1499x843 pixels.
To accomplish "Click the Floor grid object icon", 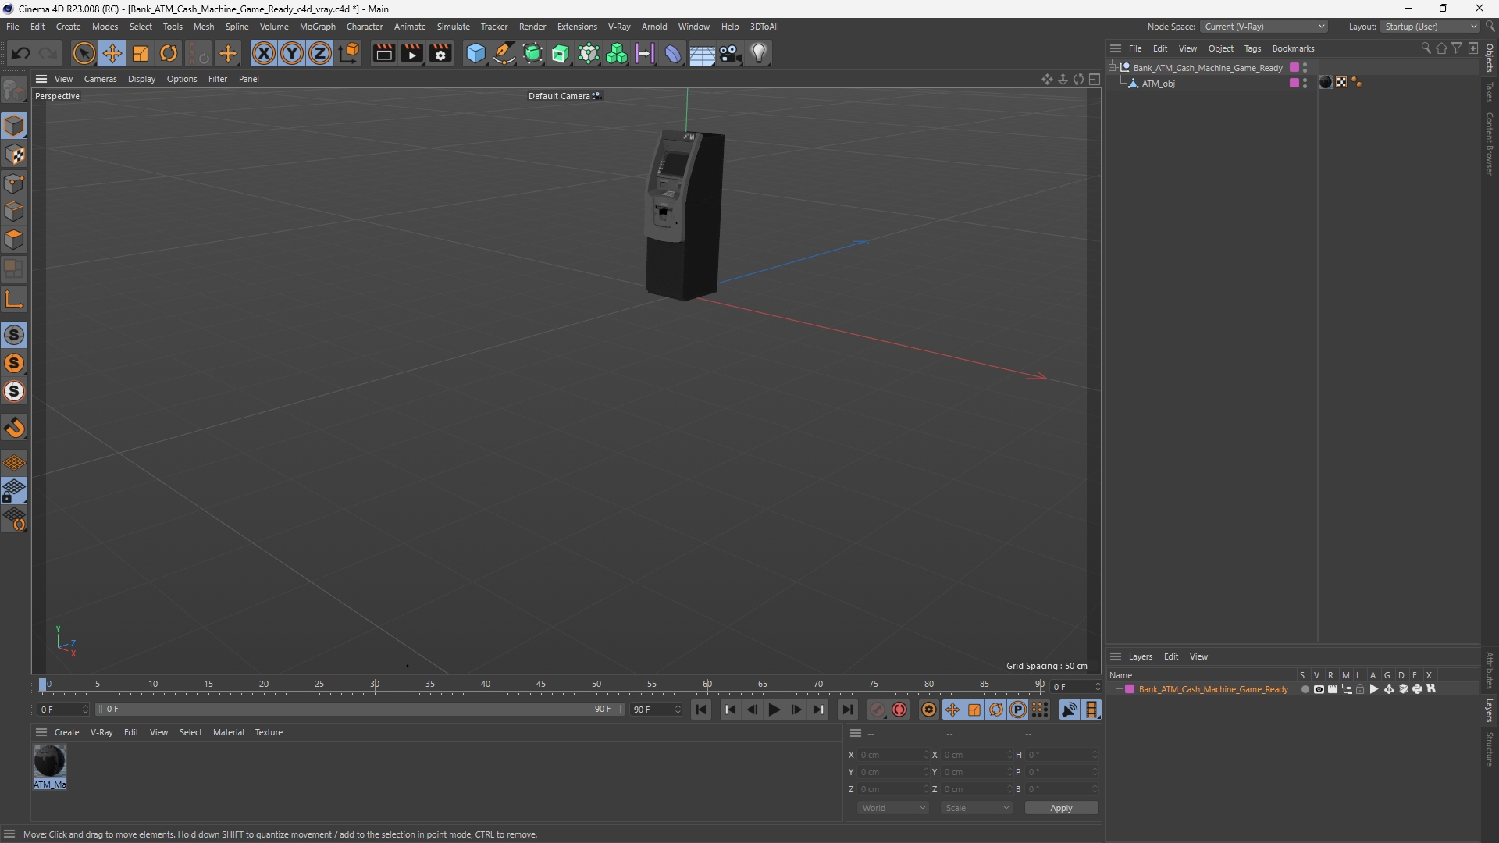I will (701, 54).
